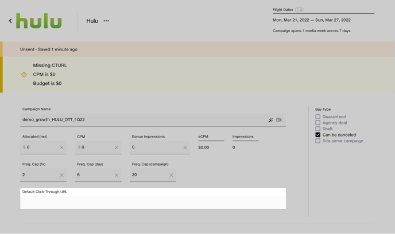Click the Missing CTURL warning

[50, 65]
